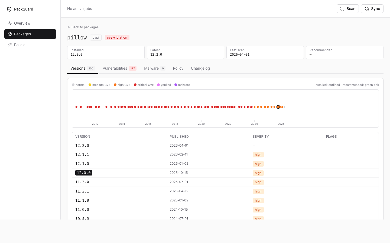Go back via Back to packages link

click(x=83, y=27)
